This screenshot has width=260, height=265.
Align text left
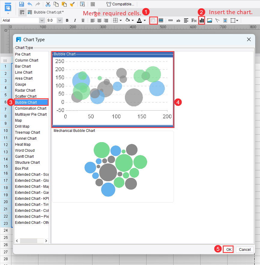click(93, 20)
